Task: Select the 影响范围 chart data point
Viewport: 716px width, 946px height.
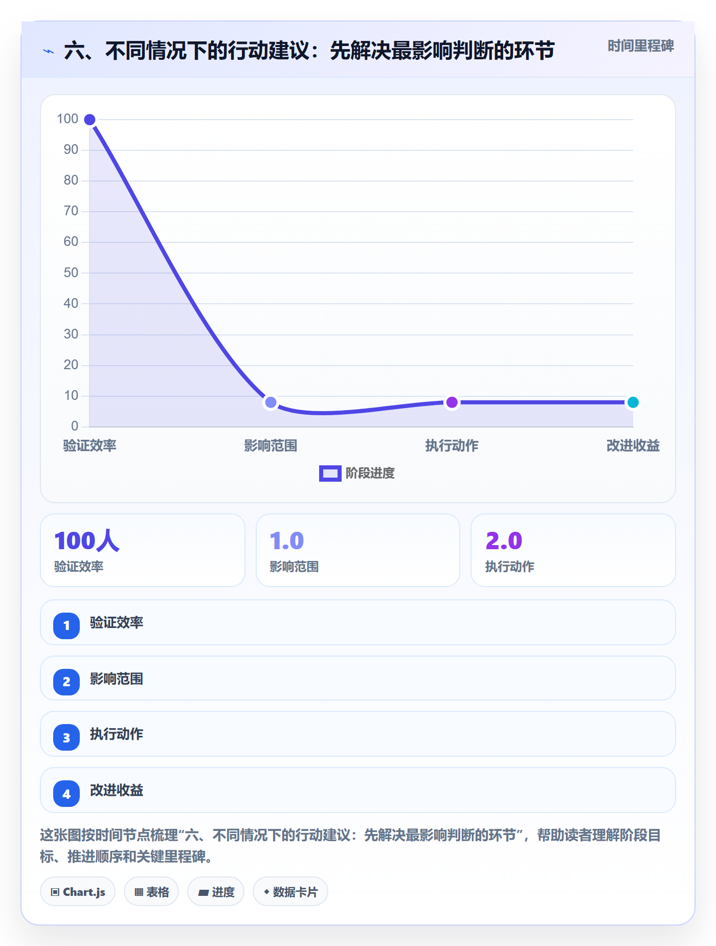Action: coord(271,402)
